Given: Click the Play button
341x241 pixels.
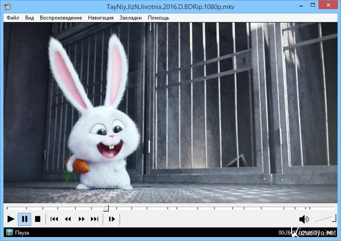Looking at the screenshot, I should click(11, 219).
